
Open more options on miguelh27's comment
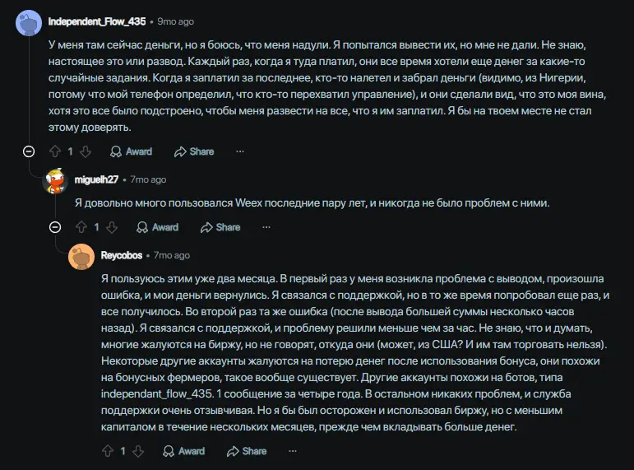click(x=266, y=227)
